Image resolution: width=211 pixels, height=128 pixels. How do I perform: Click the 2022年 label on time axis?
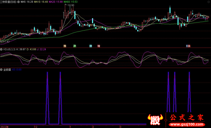pos(4,126)
